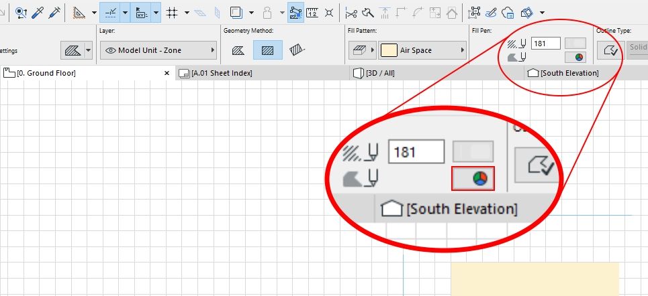Select the Measure ruler tool

pos(313,13)
